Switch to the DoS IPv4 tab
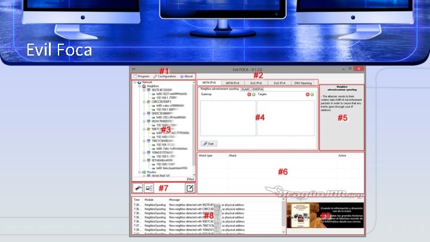This screenshot has width=430, height=242. (x=279, y=83)
